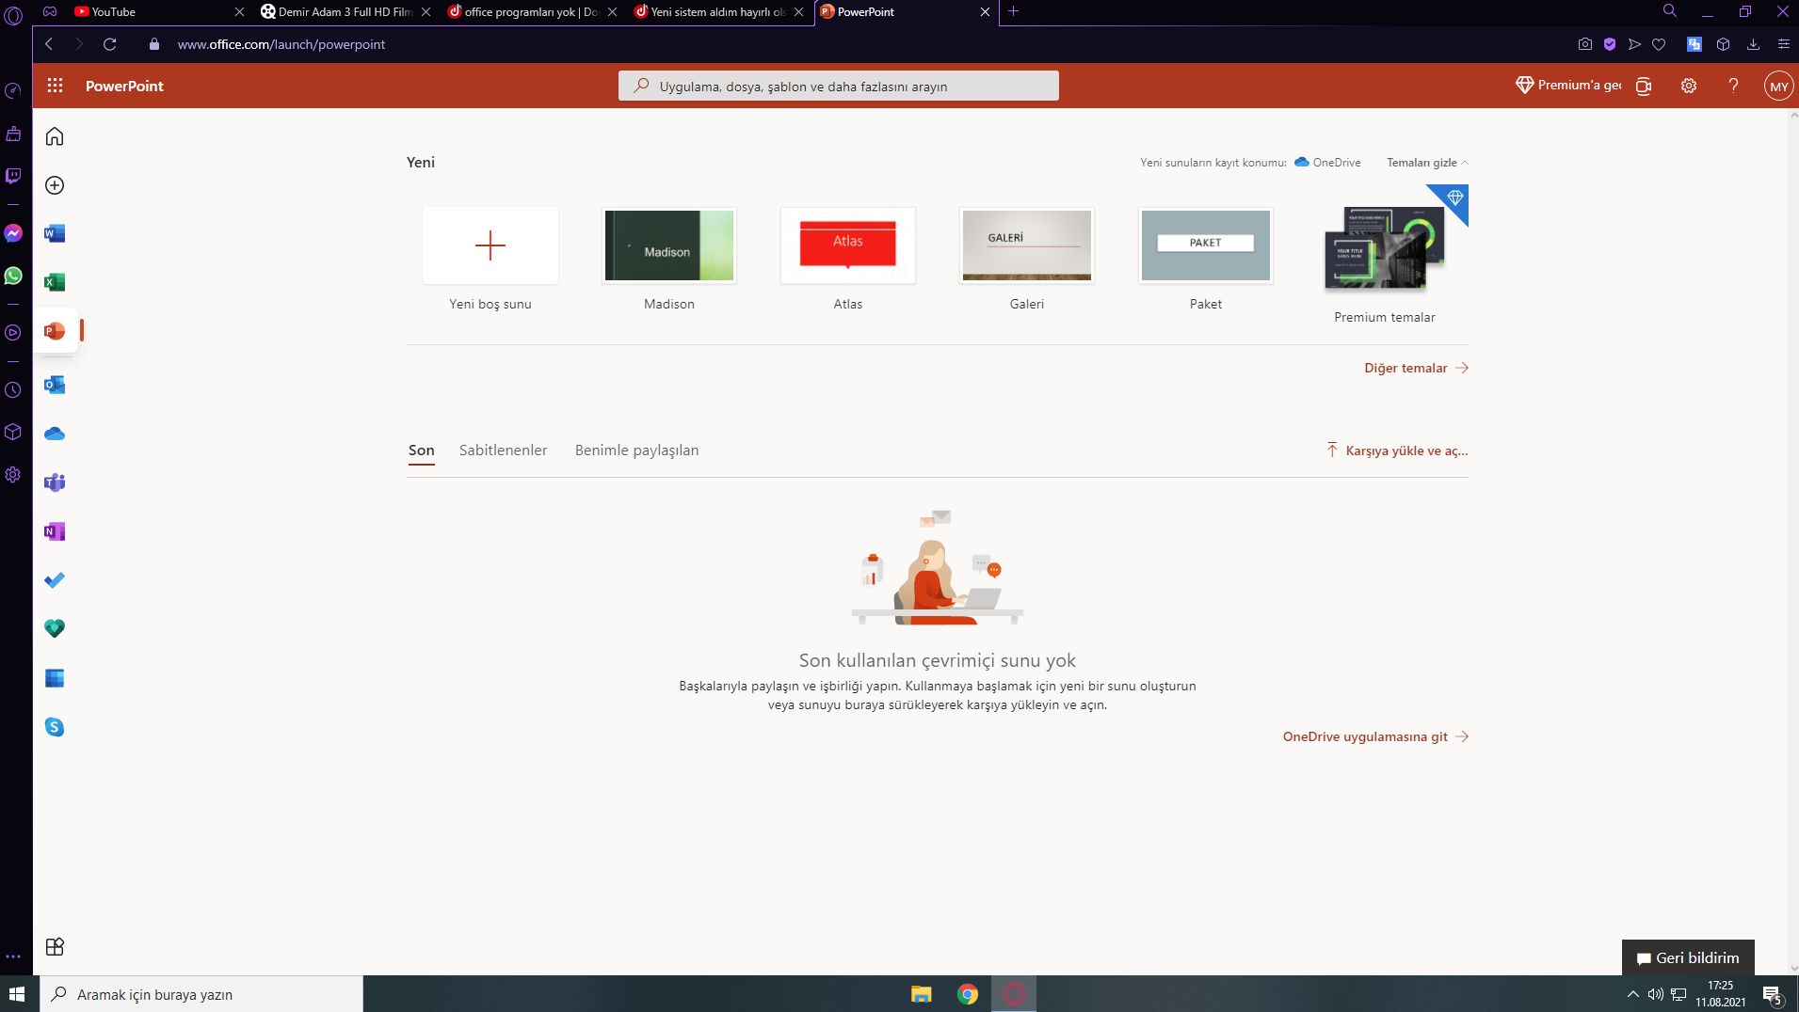Change save location from OneDrive dropdown
The height and width of the screenshot is (1012, 1799).
1328,162
